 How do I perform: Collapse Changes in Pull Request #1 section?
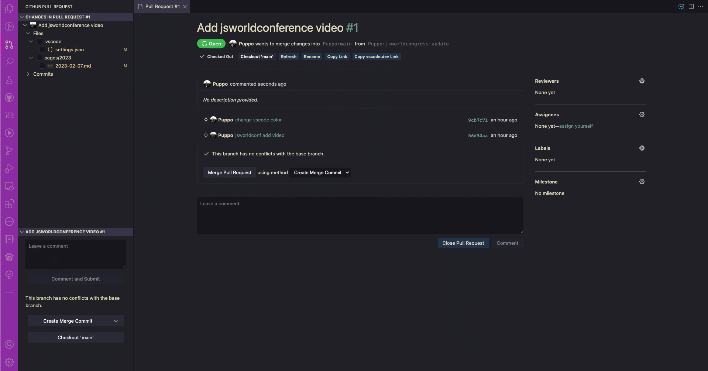click(x=22, y=17)
